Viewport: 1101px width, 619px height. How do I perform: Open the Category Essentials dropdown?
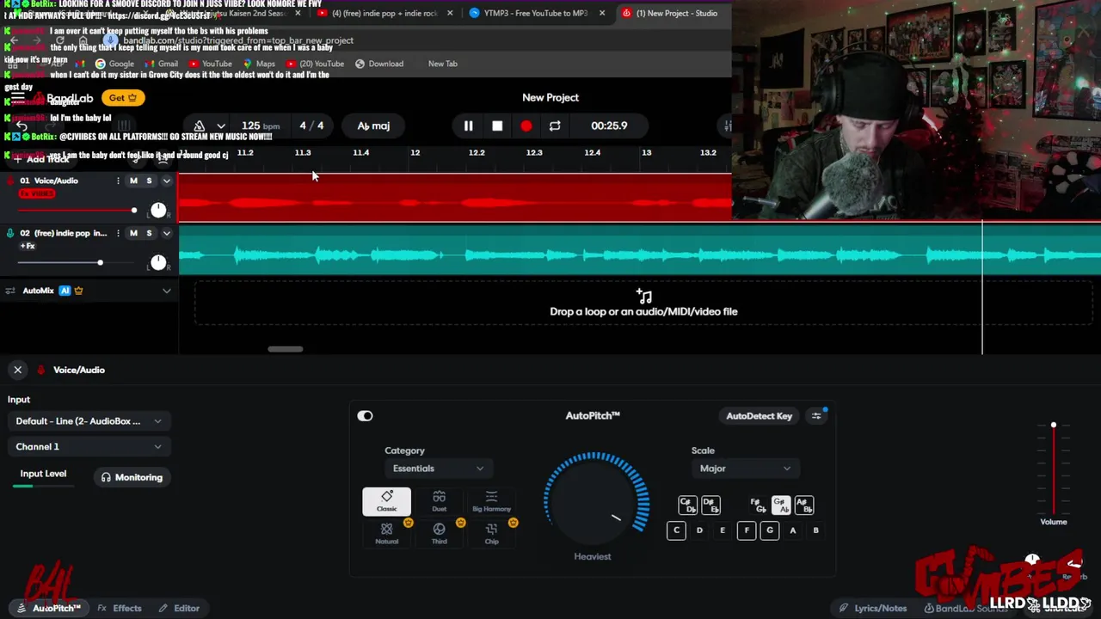click(438, 469)
